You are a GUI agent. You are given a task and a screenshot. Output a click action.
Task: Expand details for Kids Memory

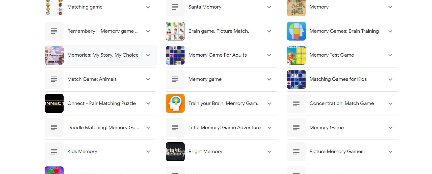[x=148, y=152]
